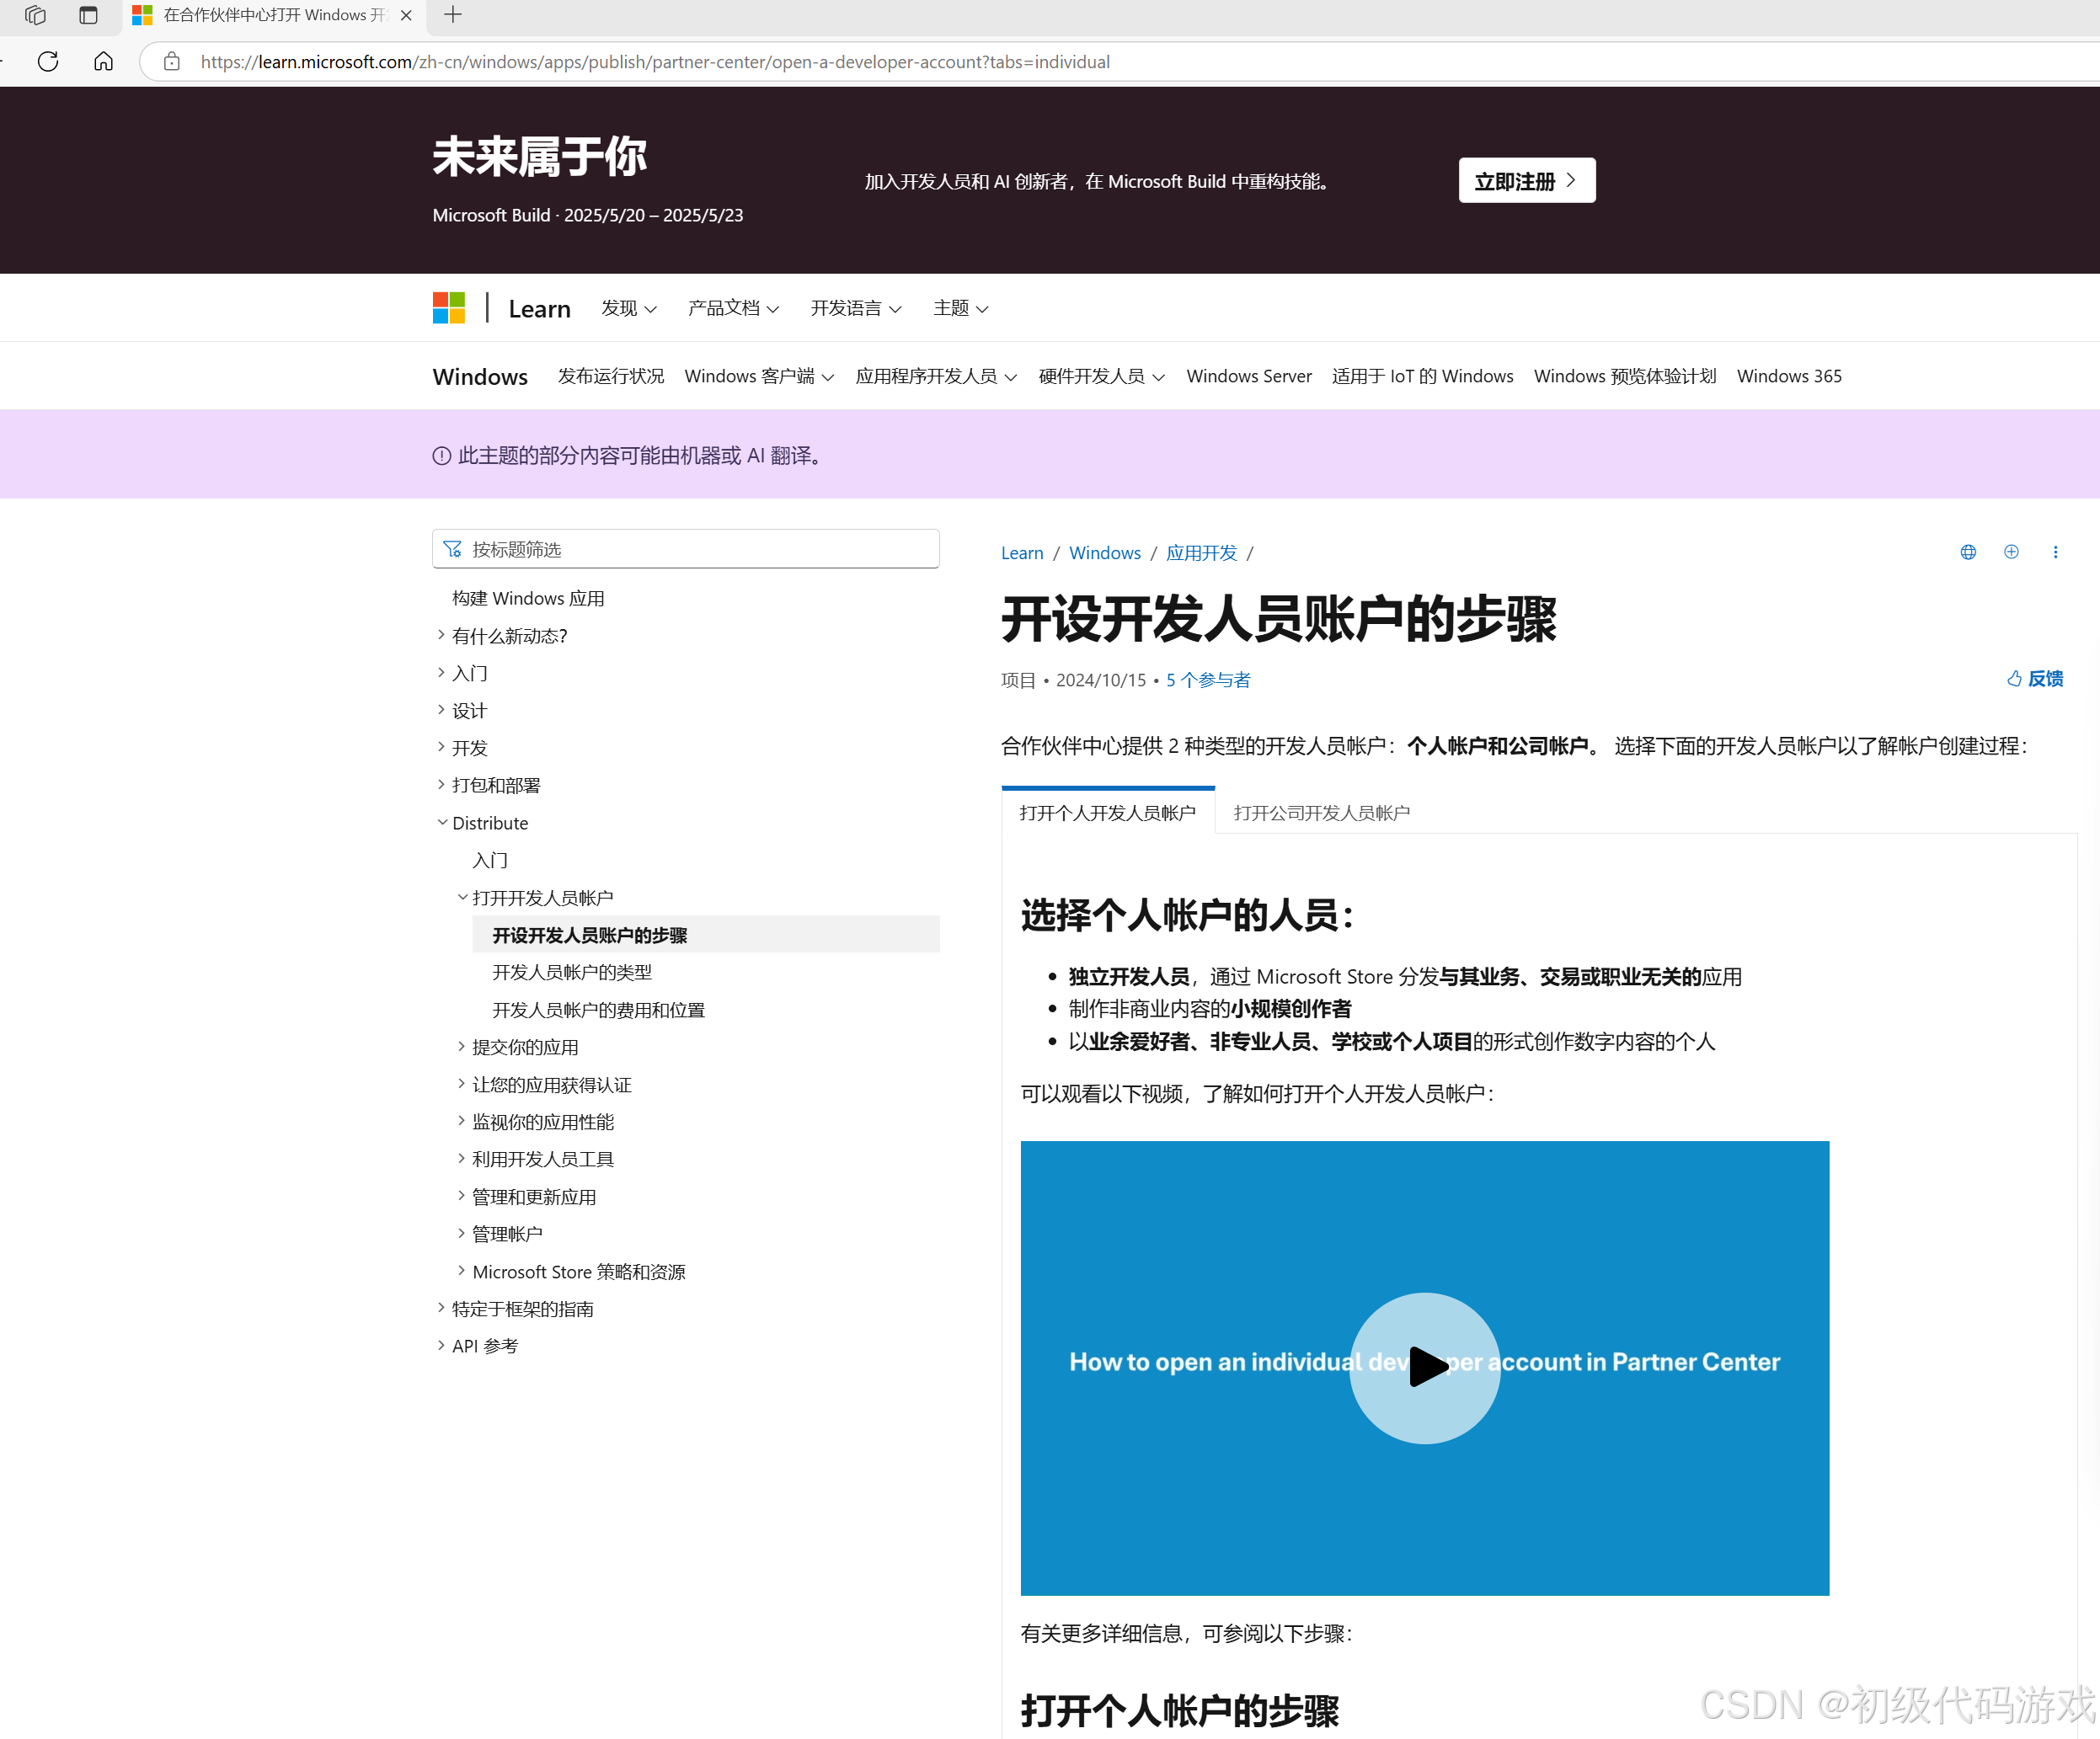Expand the 发现 dropdown menu

click(x=628, y=309)
